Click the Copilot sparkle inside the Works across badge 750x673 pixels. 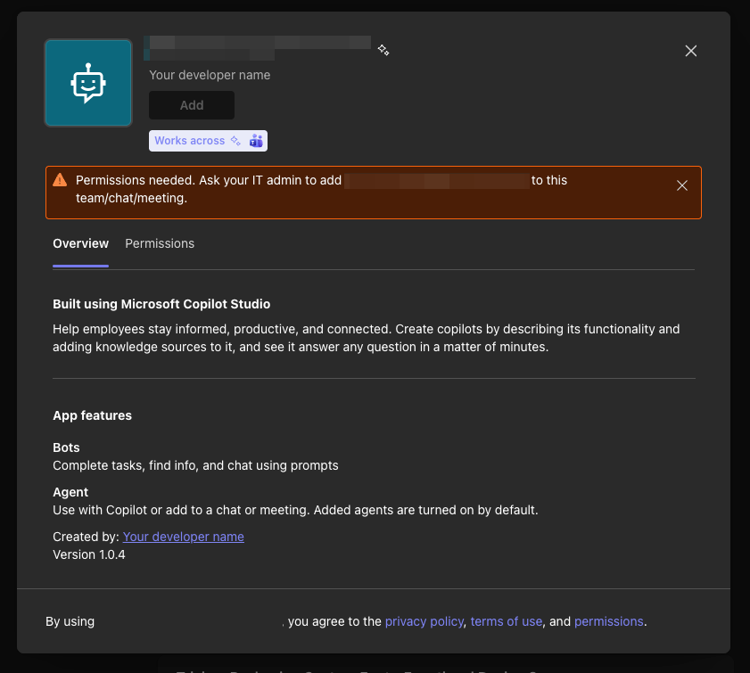tap(234, 140)
